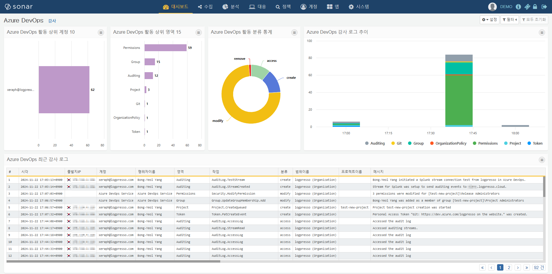
Task: Click the Sonar logo
Action: [x=19, y=7]
